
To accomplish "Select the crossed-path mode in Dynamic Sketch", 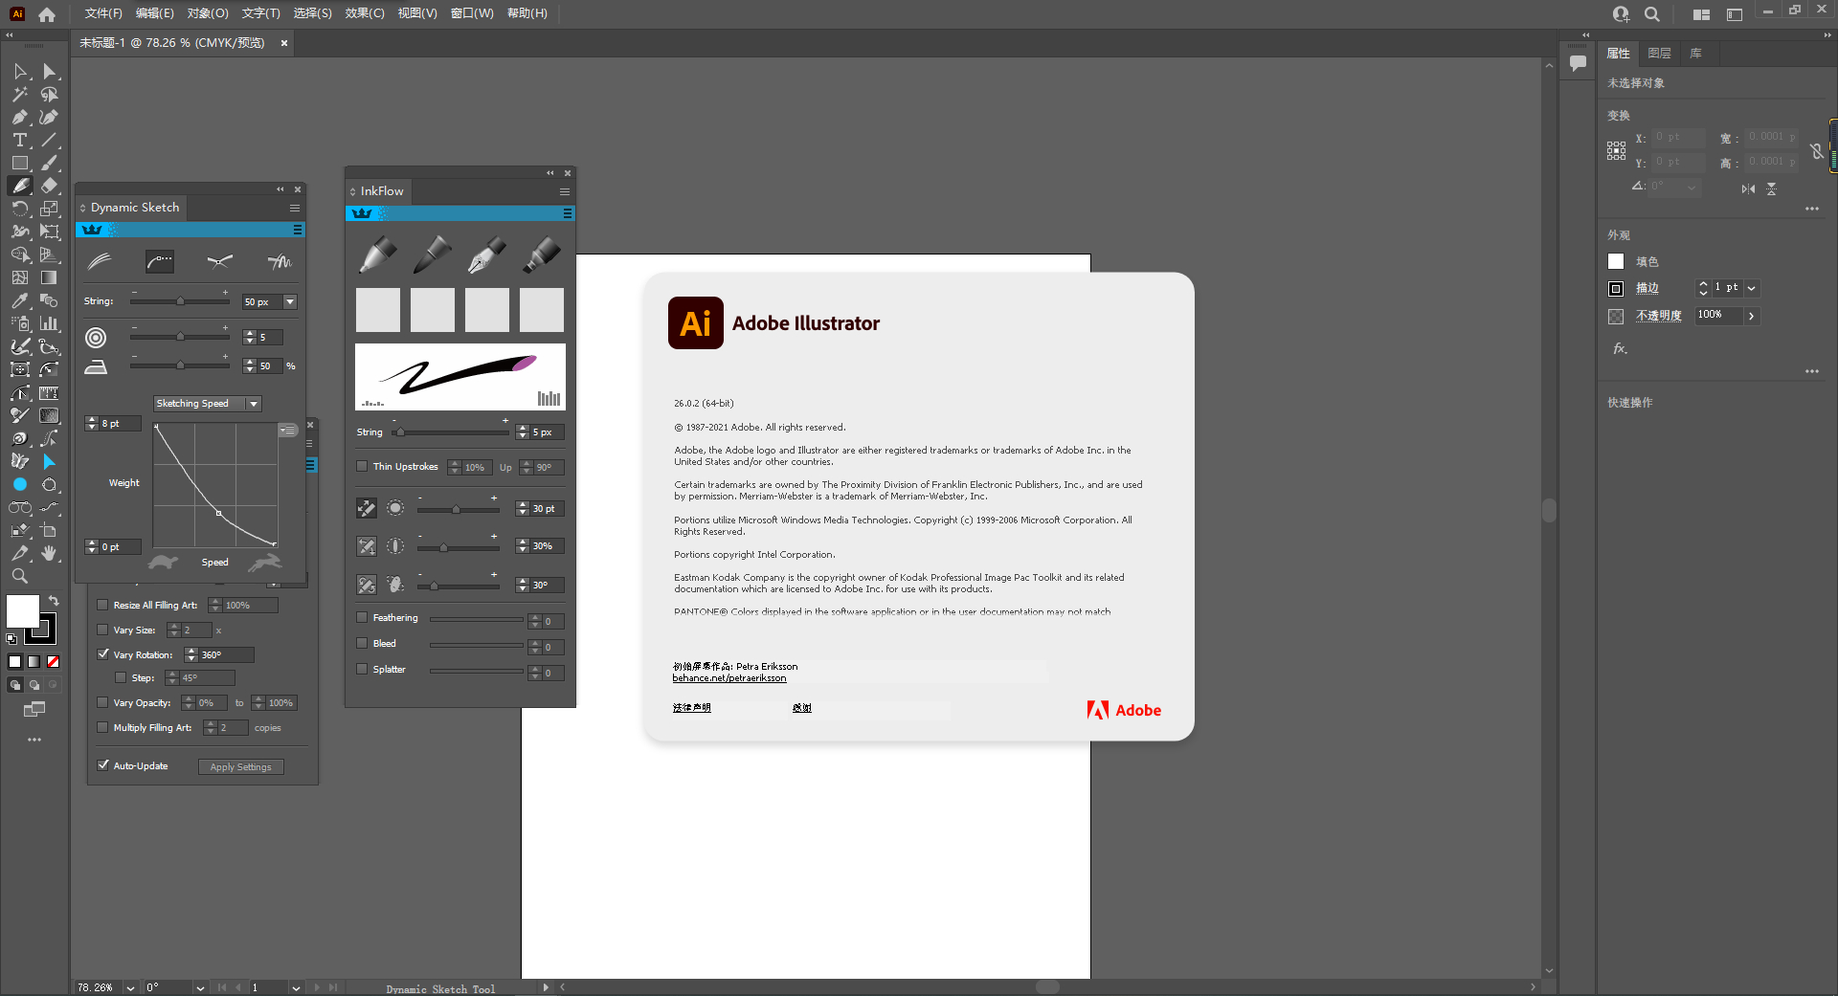I will tap(220, 261).
